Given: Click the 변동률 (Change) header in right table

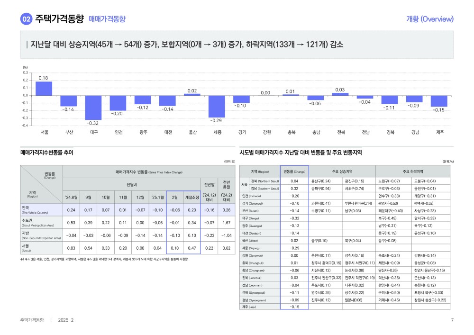Looking at the screenshot, I should coord(294,171).
